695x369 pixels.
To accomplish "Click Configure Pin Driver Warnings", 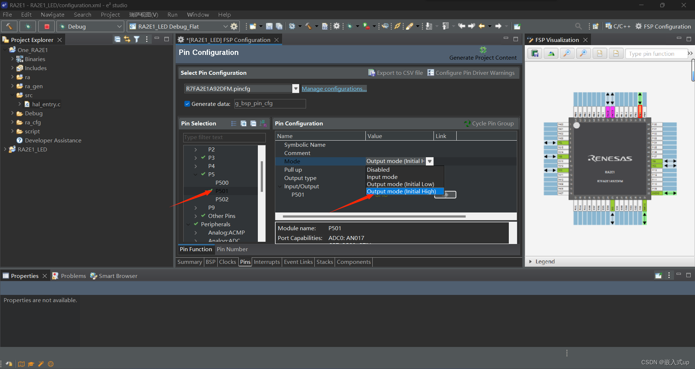I will click(x=471, y=73).
